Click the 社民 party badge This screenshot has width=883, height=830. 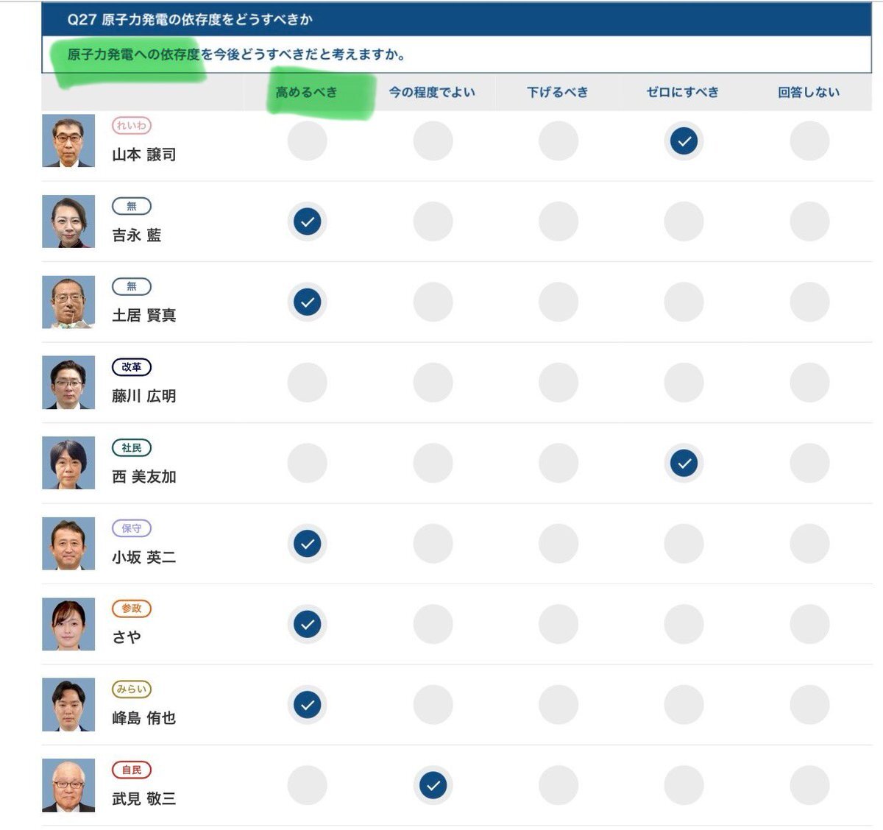click(x=131, y=447)
